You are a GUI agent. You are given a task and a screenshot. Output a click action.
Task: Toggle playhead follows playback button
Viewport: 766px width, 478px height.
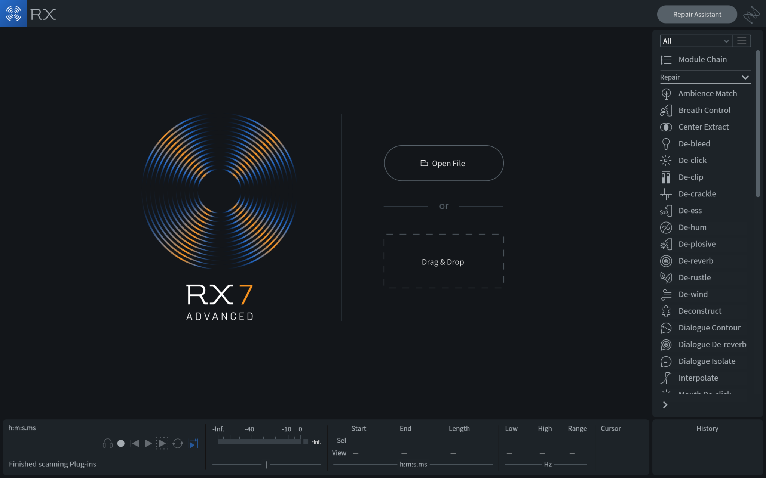tap(193, 443)
